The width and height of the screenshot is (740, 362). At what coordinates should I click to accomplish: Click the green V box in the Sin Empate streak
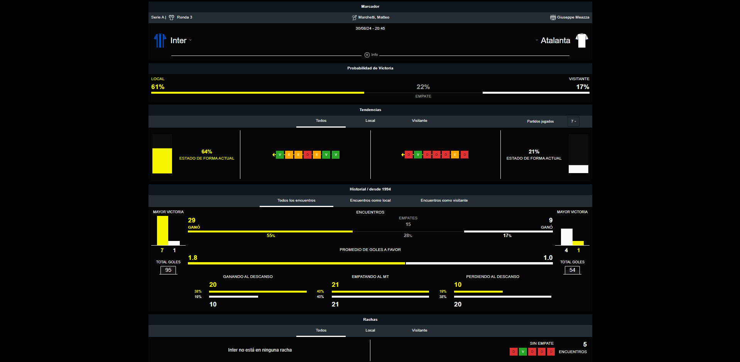523,352
